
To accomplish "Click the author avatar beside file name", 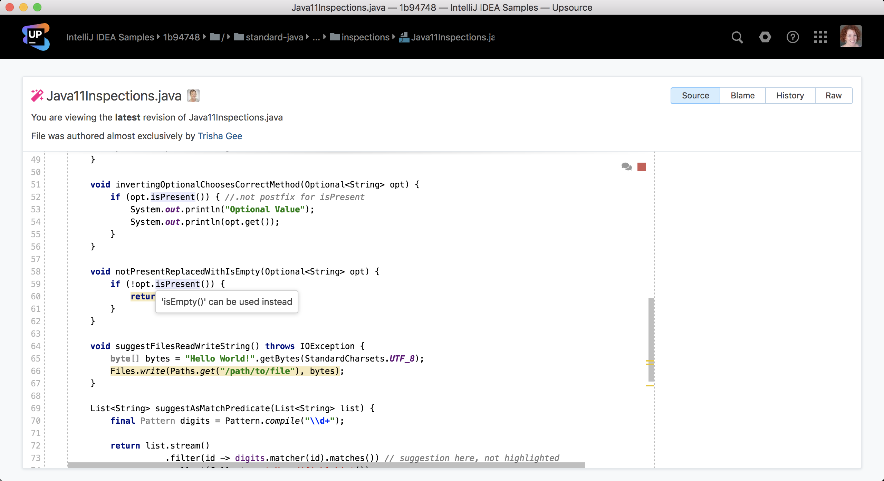I will (x=193, y=96).
